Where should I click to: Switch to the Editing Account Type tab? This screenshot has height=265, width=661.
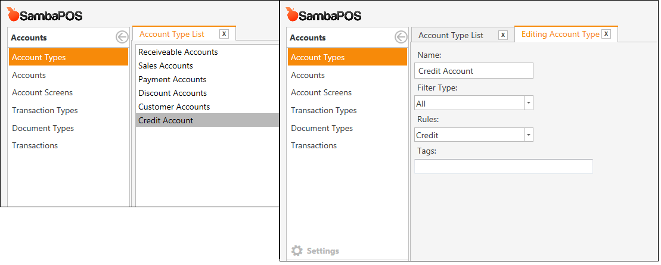(x=560, y=34)
